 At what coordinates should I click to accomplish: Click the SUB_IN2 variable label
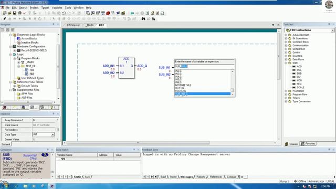click(x=164, y=75)
